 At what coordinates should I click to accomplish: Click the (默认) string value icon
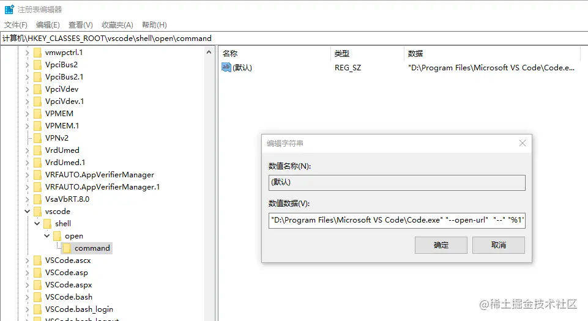226,67
